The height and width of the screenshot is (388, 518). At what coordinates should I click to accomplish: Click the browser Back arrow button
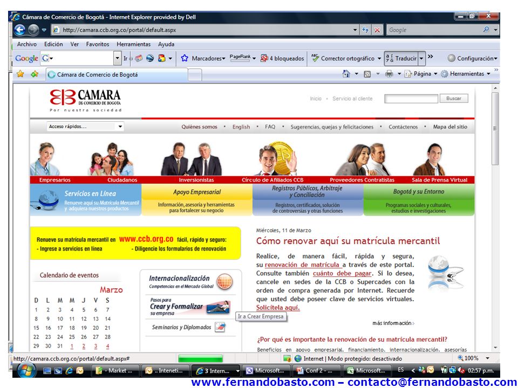pyautogui.click(x=19, y=30)
